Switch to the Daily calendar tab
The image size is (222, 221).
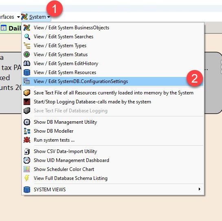[x=11, y=28]
